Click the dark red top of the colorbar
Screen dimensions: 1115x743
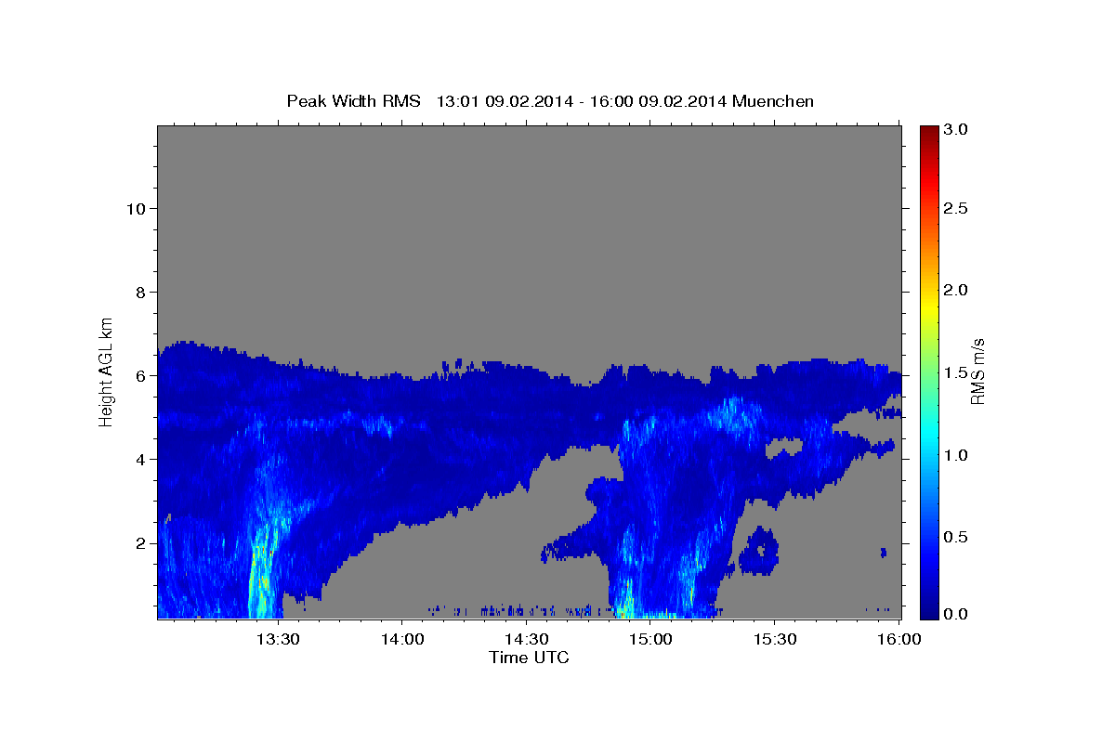pos(929,133)
